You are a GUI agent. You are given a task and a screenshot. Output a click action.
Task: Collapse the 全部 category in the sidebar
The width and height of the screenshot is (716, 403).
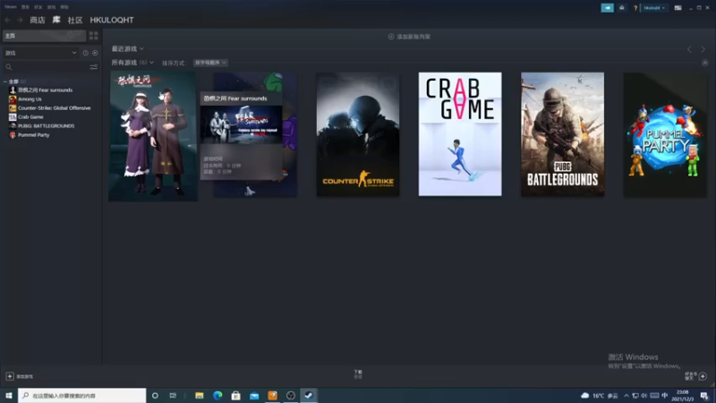click(x=5, y=81)
